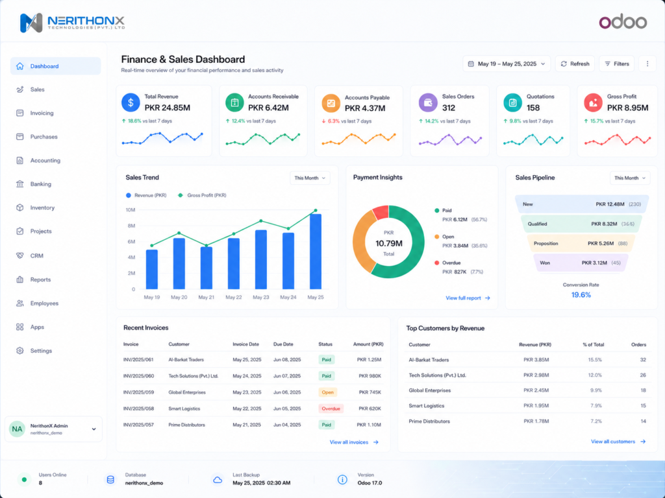Click the Purchases icon in sidebar
The width and height of the screenshot is (665, 498).
click(20, 137)
